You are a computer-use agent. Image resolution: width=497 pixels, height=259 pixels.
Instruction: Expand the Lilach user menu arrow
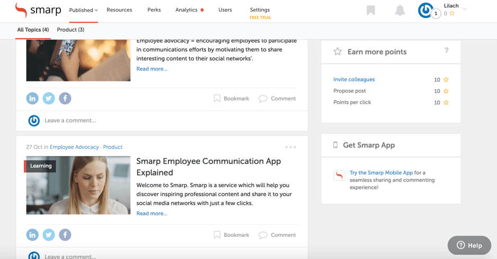point(465,9)
